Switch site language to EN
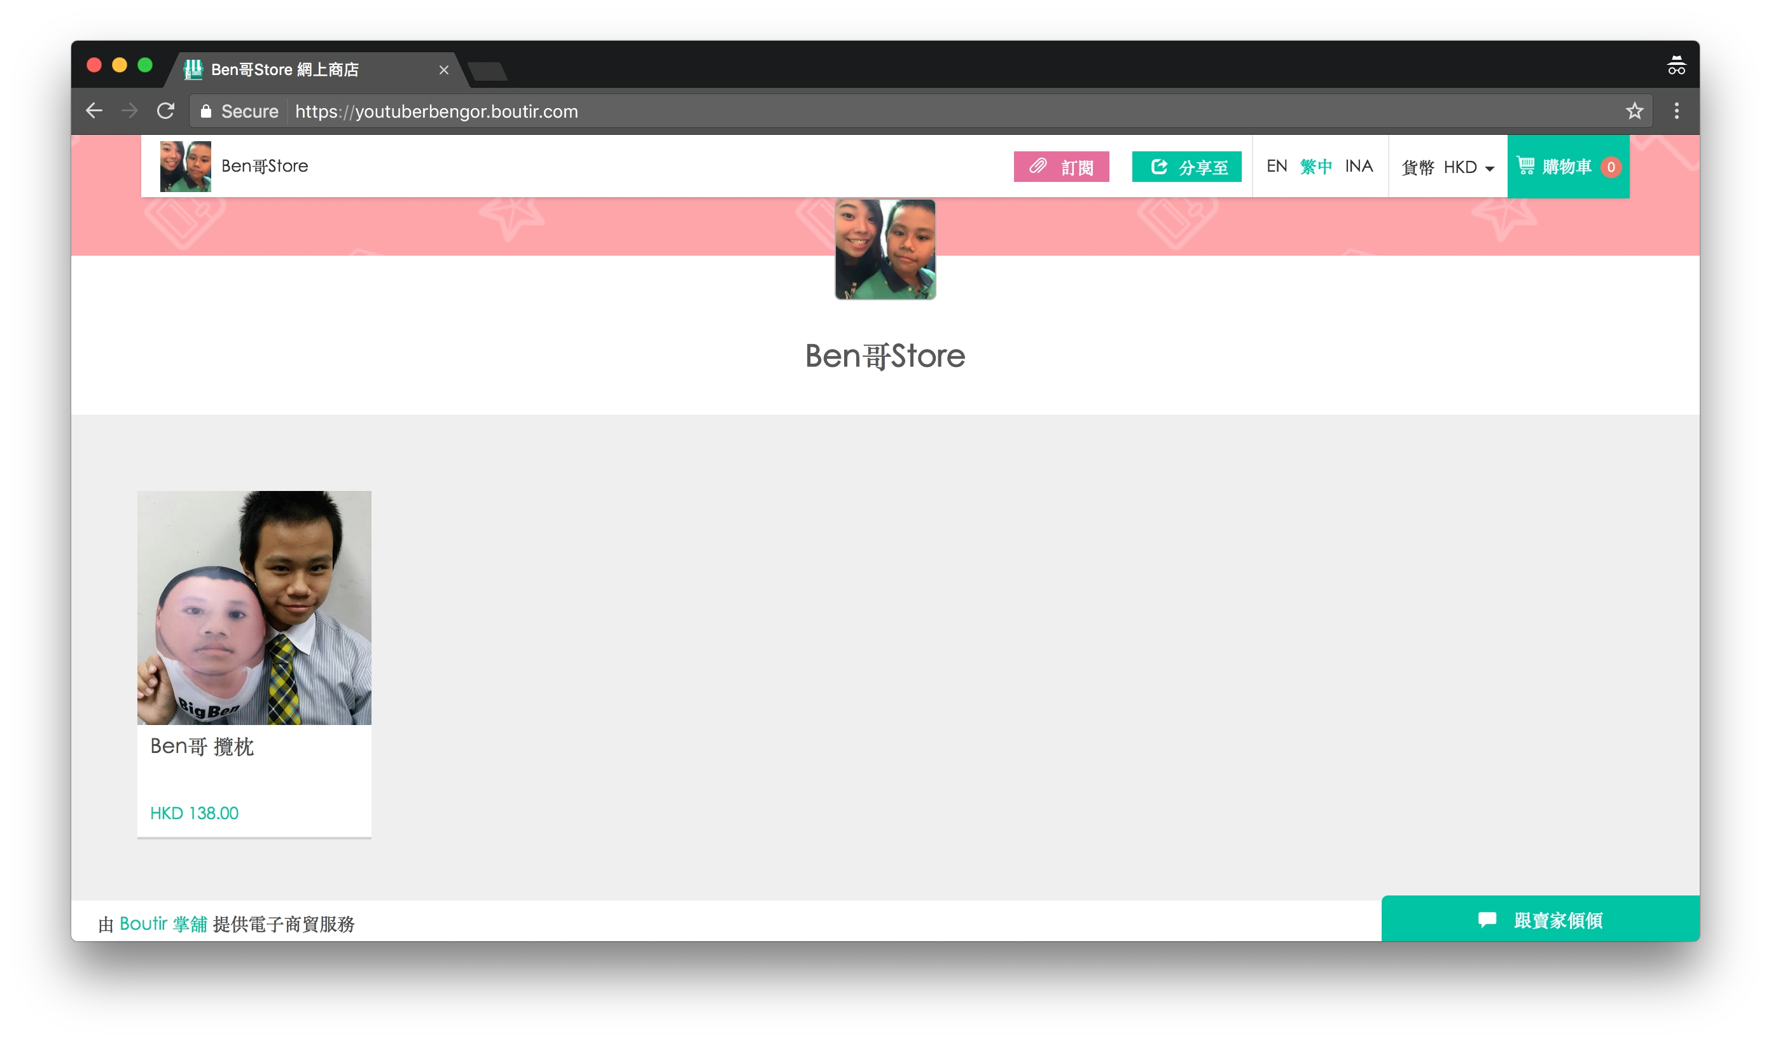This screenshot has height=1043, width=1771. point(1276,167)
